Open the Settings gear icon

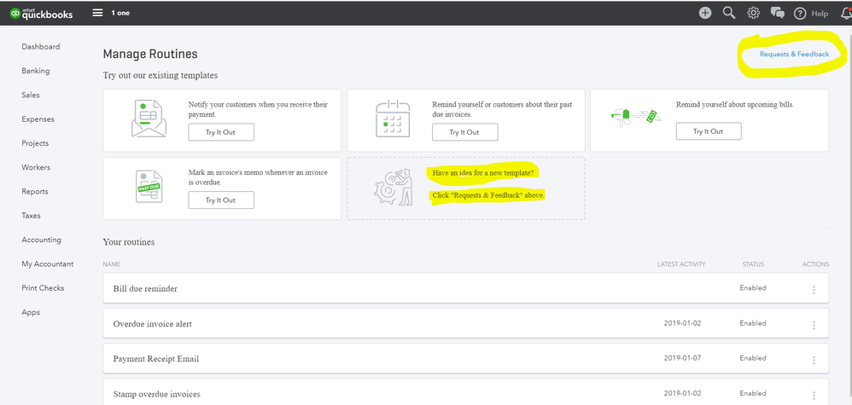click(x=753, y=13)
